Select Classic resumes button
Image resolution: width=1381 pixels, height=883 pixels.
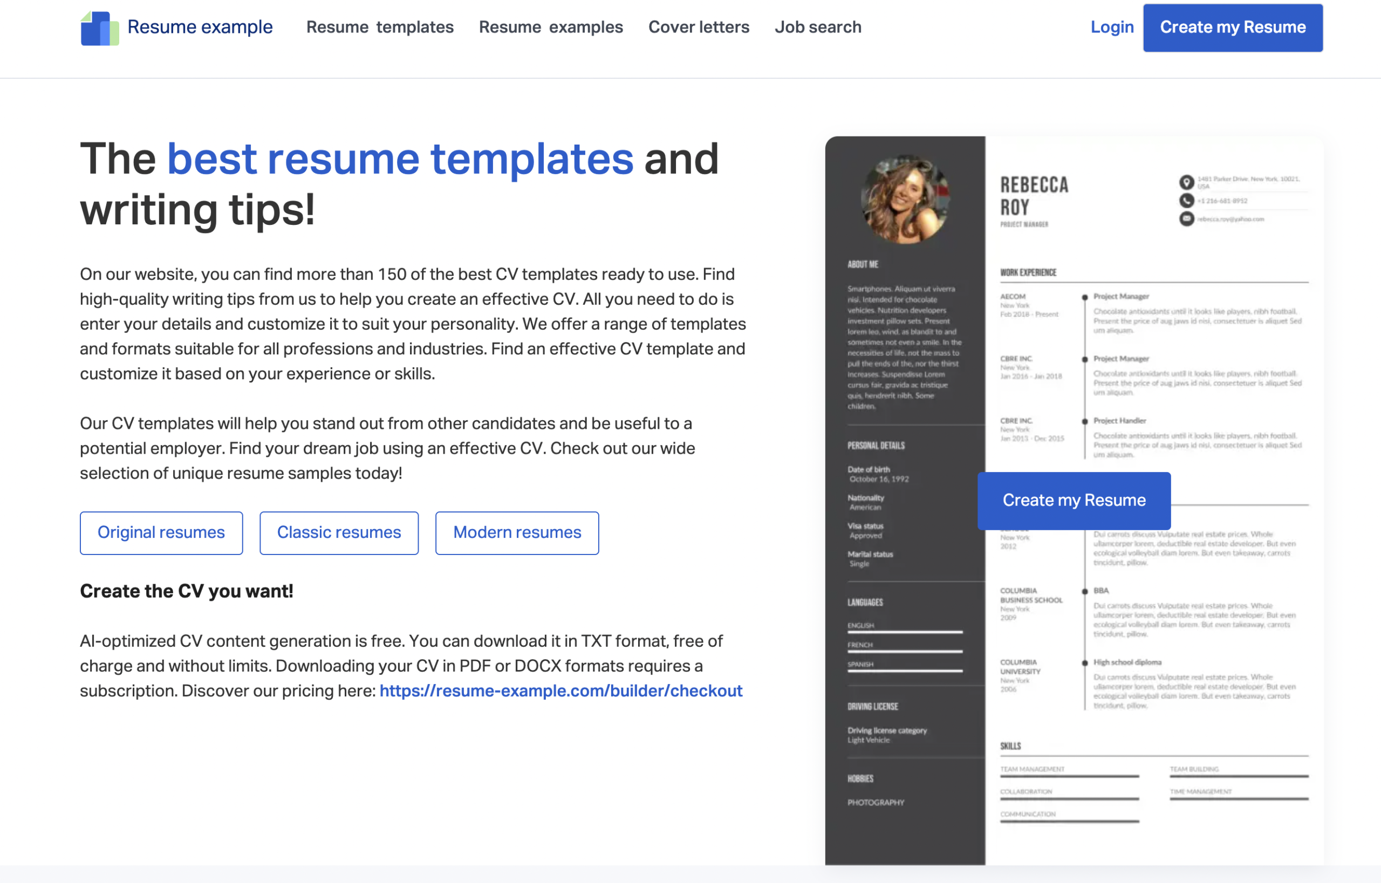pos(339,533)
